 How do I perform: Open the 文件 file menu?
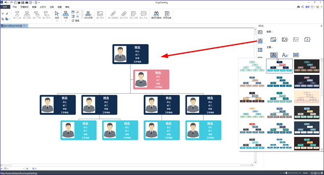click(5, 7)
